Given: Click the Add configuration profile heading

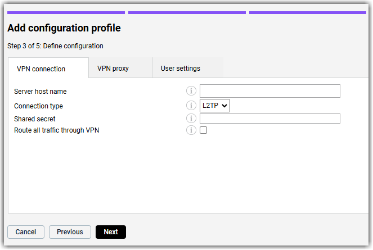Looking at the screenshot, I should click(x=64, y=28).
